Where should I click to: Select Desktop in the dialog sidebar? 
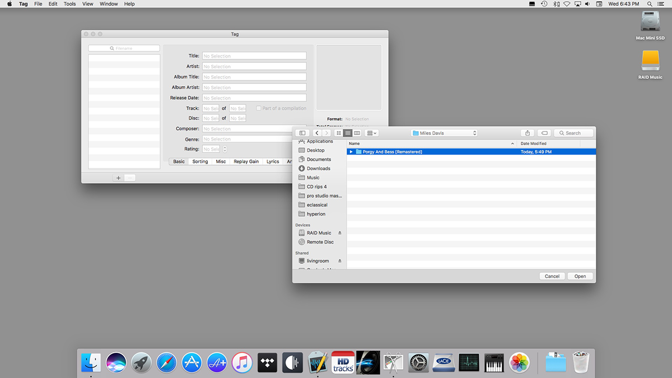[315, 150]
